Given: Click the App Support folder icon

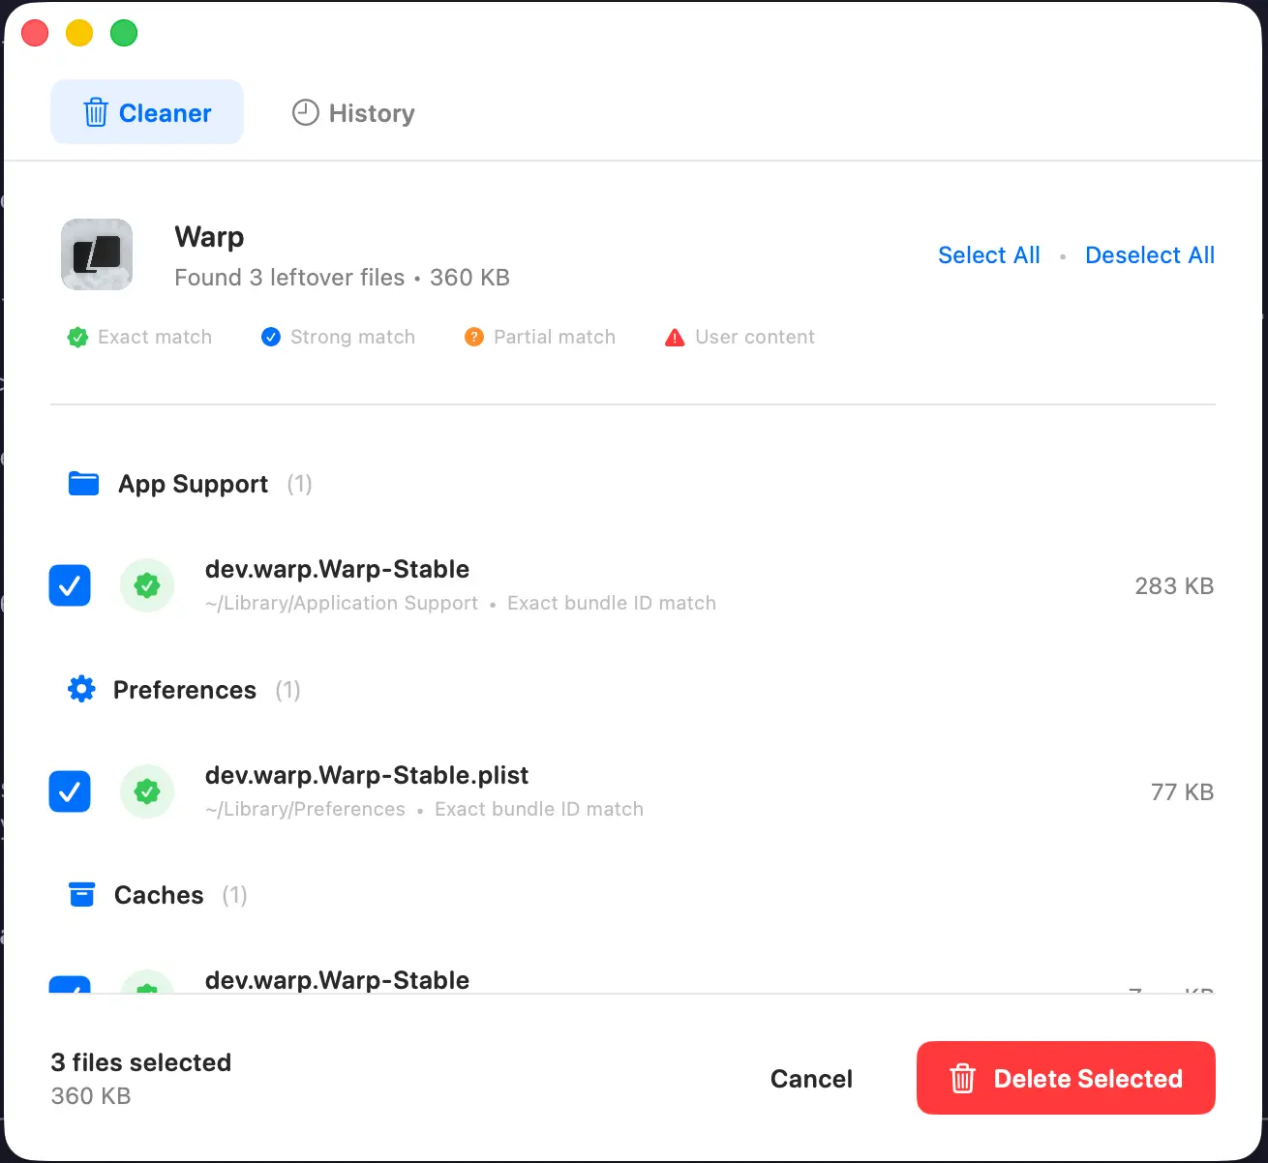Looking at the screenshot, I should 83,484.
